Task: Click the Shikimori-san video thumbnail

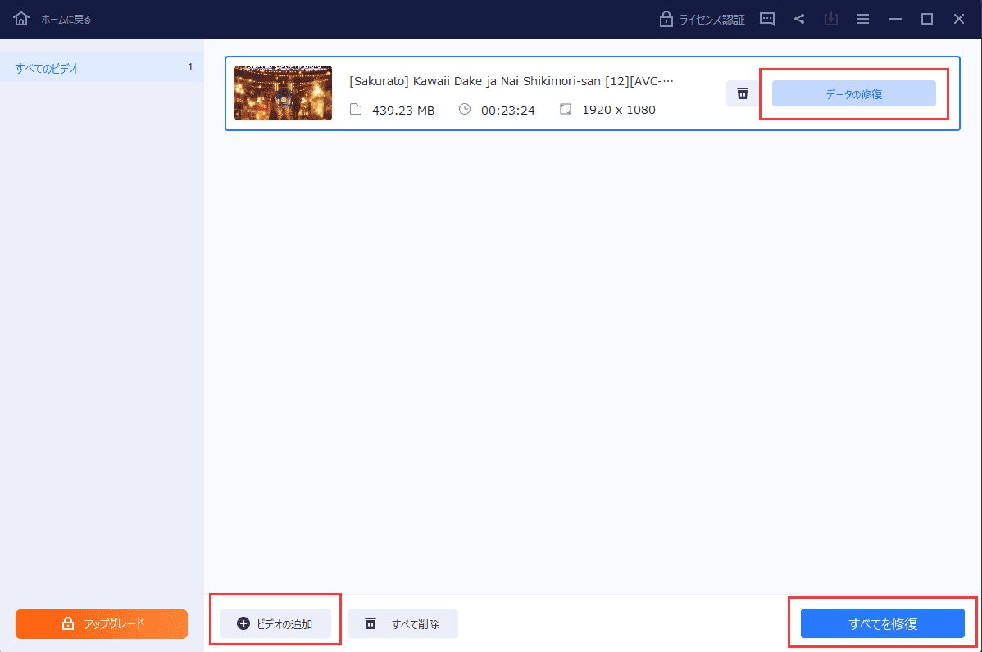Action: tap(283, 93)
